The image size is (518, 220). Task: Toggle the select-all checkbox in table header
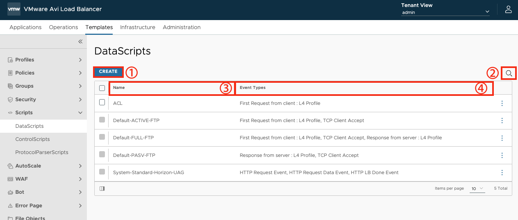102,88
